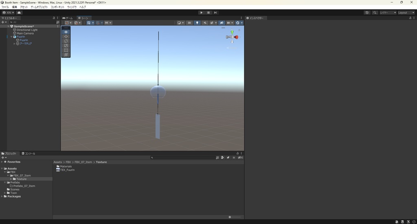Select the Scale tool in Scene overlay
This screenshot has width=417, height=224.
click(x=66, y=46)
